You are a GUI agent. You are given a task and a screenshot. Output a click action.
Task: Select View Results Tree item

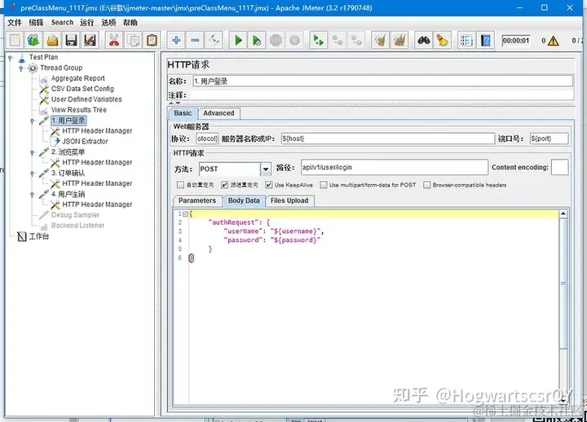tap(78, 110)
